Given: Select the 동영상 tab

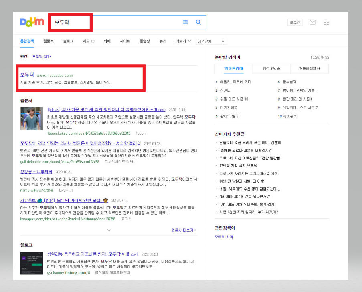Looking at the screenshot, I should click(145, 41).
